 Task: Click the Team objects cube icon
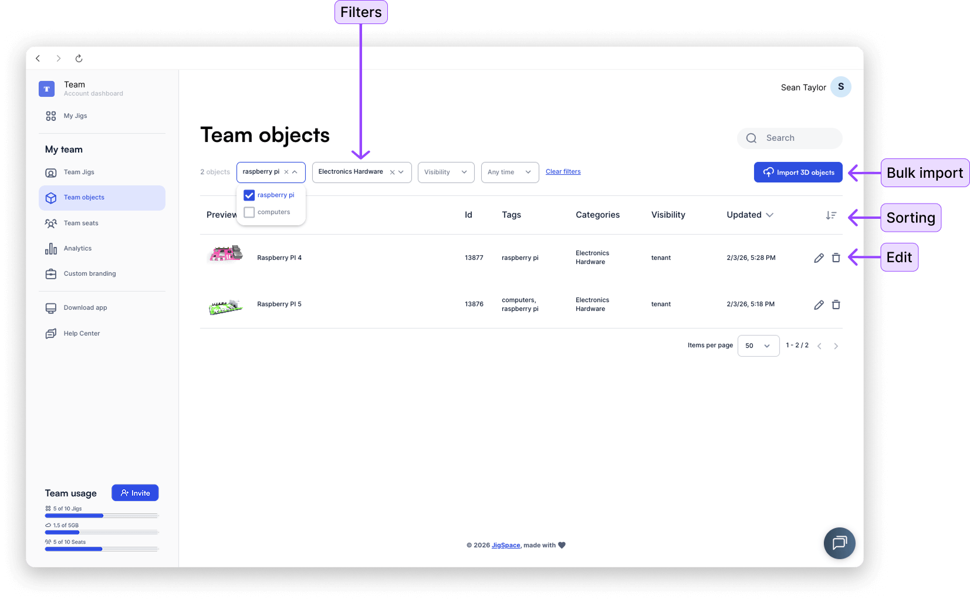tap(51, 198)
